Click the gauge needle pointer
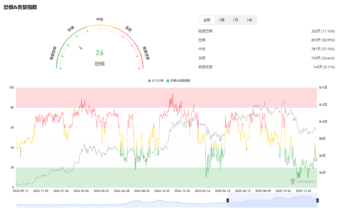 click(x=80, y=48)
